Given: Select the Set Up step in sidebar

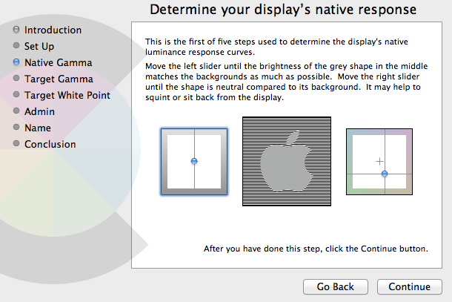Looking at the screenshot, I should [x=39, y=47].
